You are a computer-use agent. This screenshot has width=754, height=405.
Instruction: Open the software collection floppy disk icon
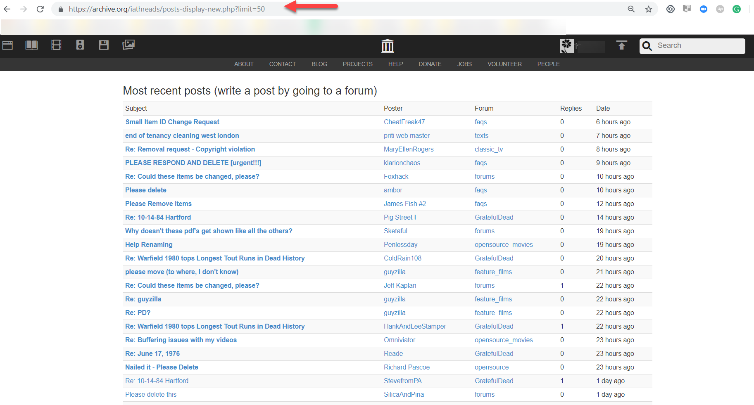pyautogui.click(x=104, y=45)
